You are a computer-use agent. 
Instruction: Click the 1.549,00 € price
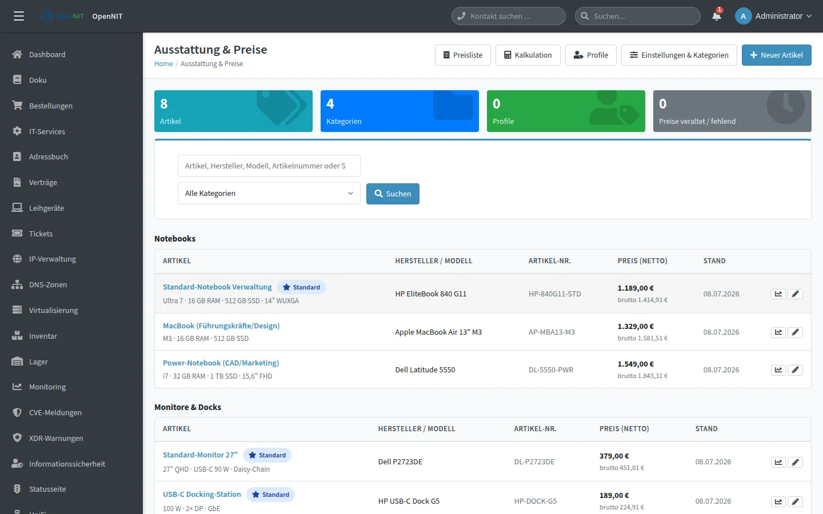click(x=636, y=364)
